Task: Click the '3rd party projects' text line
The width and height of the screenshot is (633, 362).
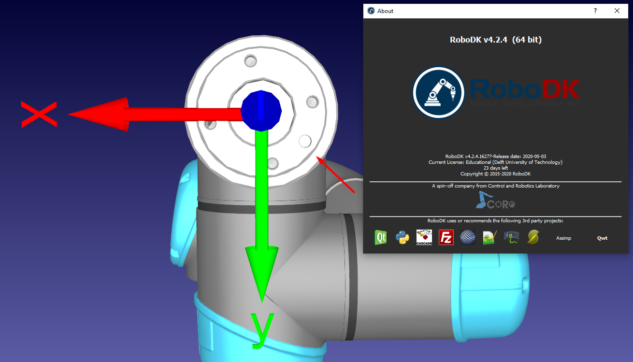Action: coord(495,220)
